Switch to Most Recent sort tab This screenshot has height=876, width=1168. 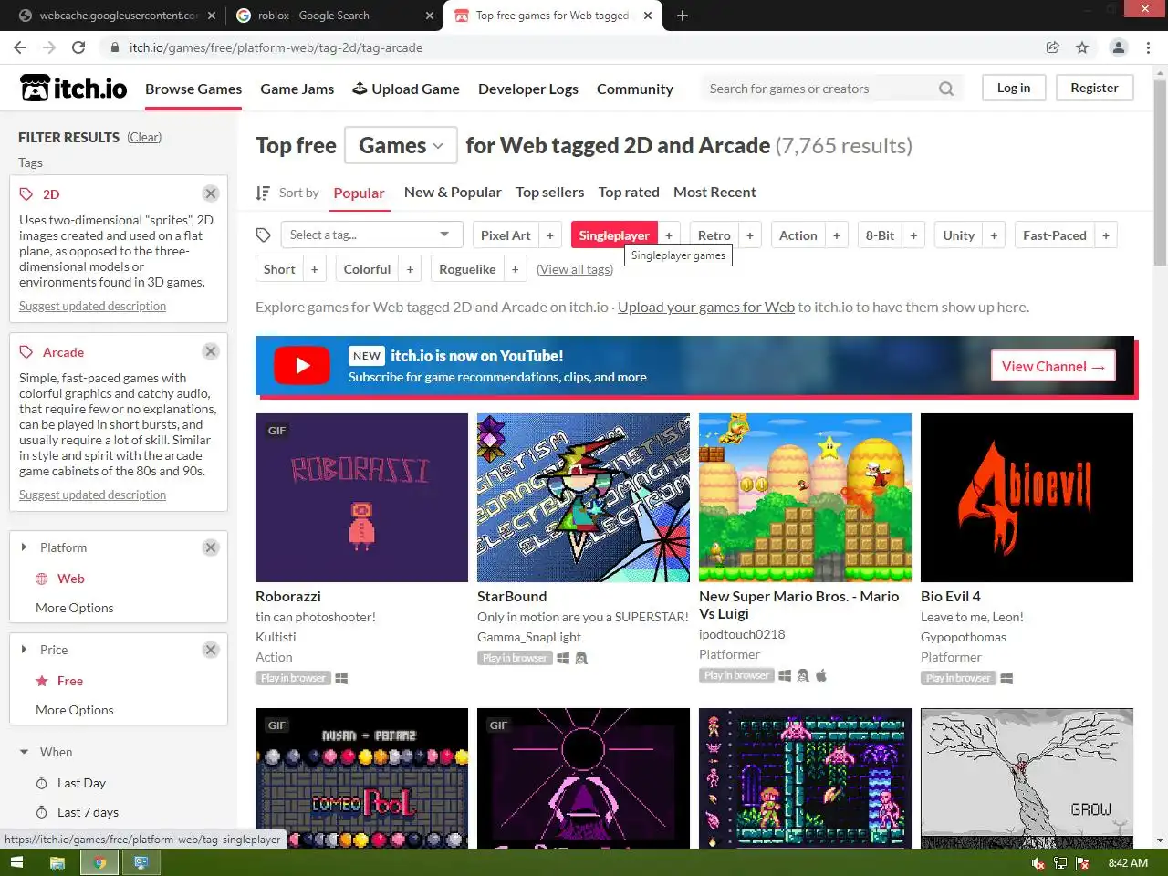(x=714, y=192)
